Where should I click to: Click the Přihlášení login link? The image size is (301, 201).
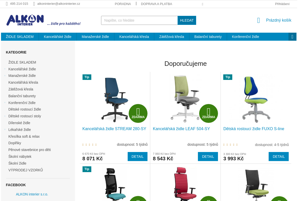click(282, 4)
